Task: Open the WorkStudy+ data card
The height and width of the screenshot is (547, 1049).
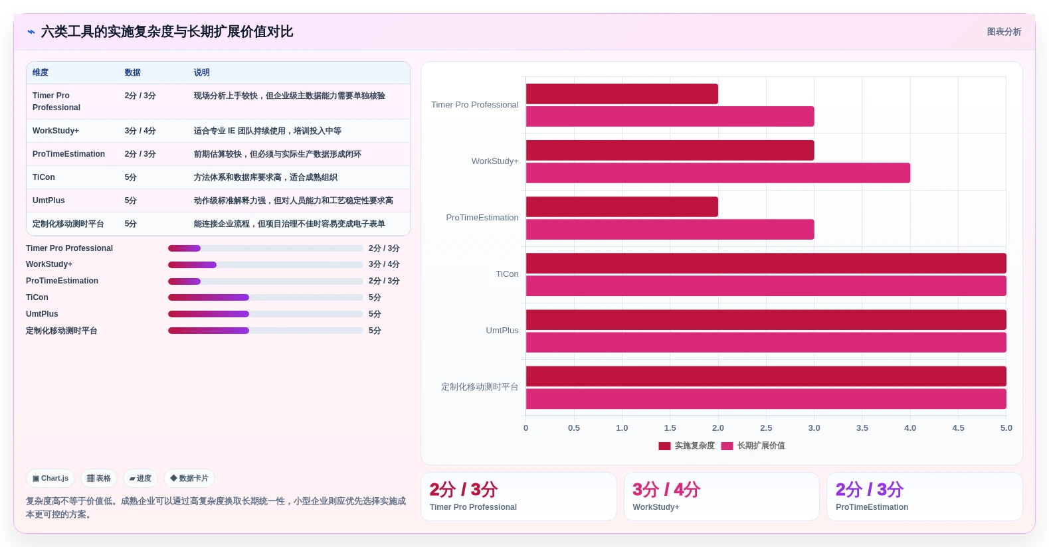Action: [721, 497]
